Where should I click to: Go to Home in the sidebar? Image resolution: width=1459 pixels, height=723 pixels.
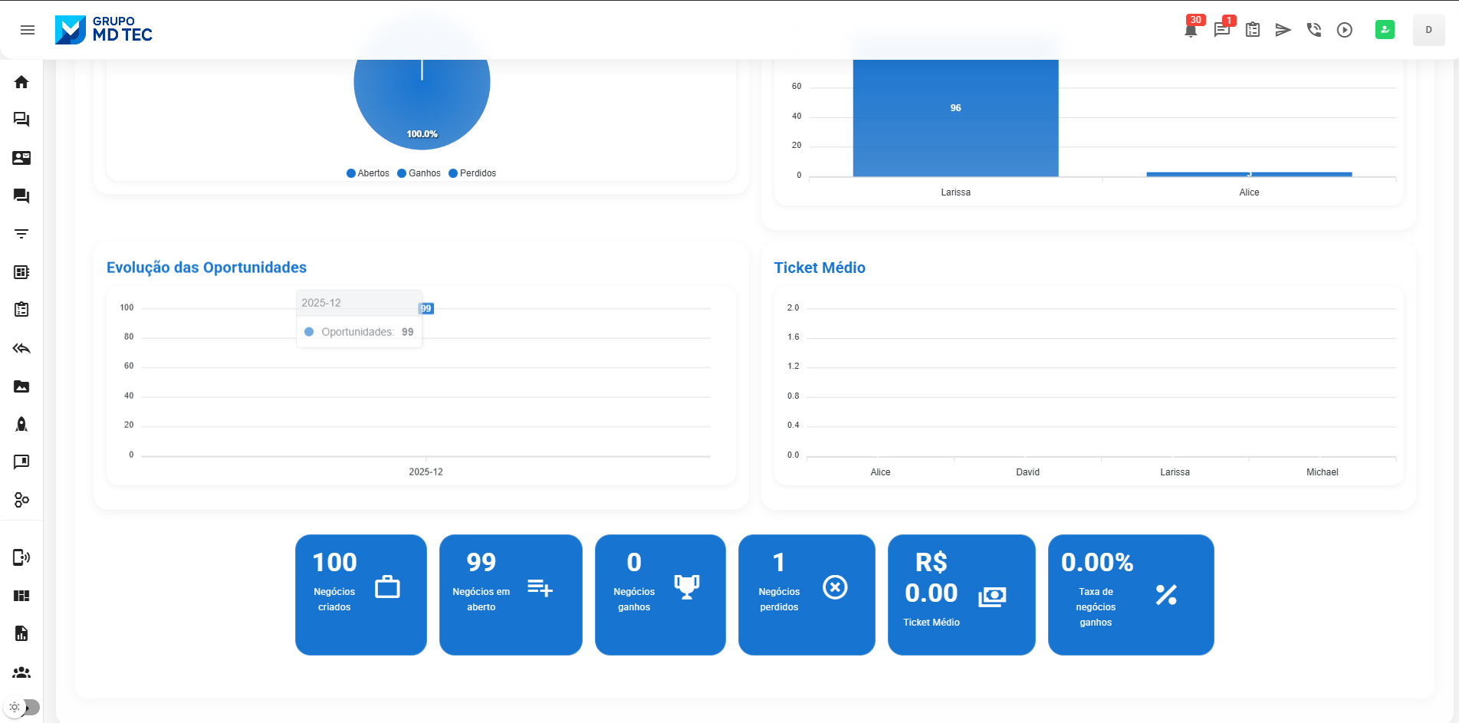(x=21, y=82)
